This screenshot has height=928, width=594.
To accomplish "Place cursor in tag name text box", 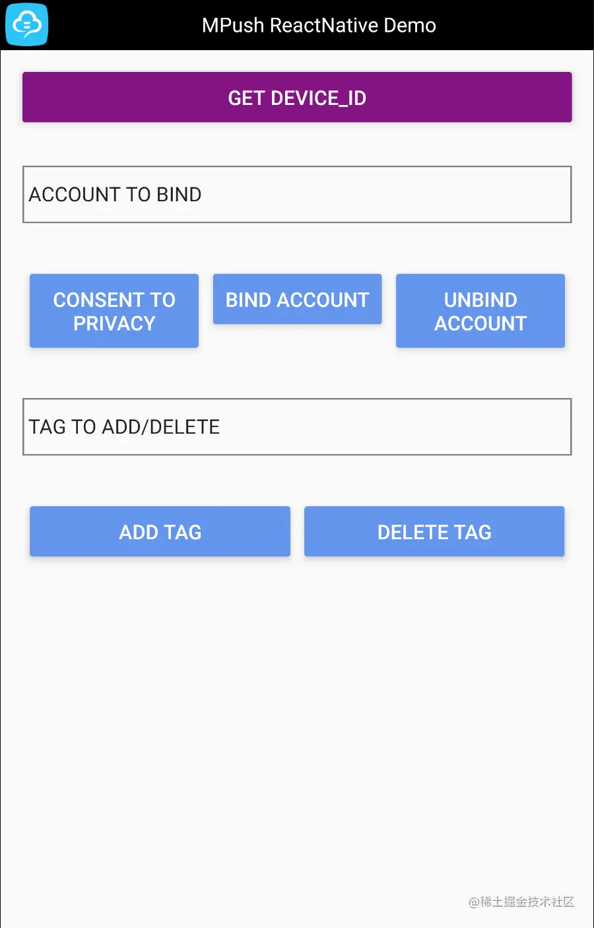I will click(x=297, y=427).
